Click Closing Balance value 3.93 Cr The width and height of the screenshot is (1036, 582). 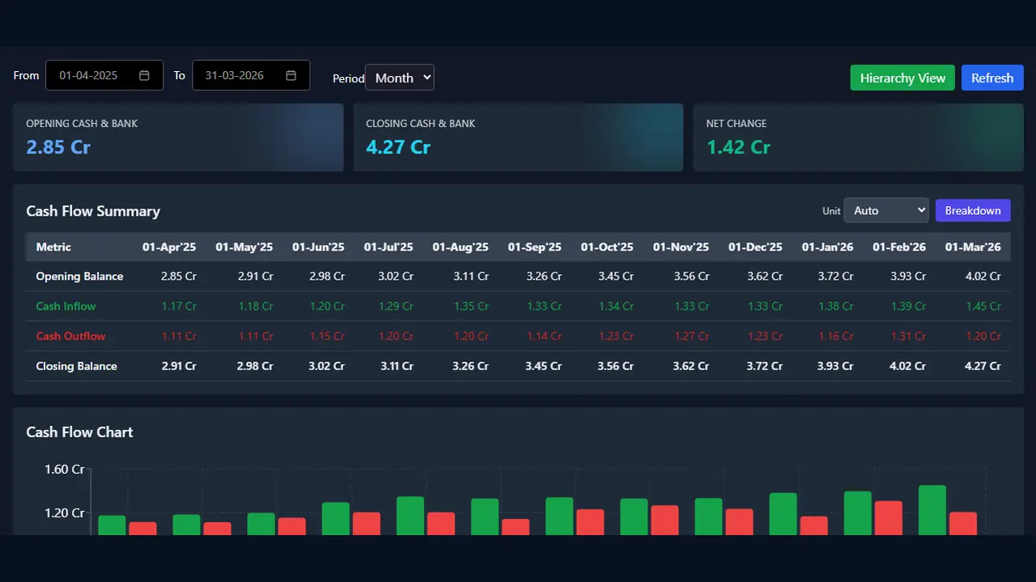pos(835,366)
